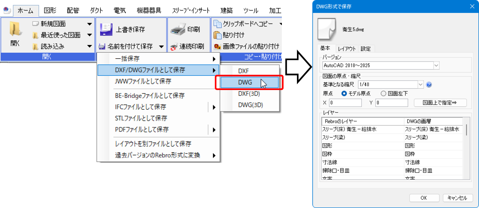Click the 名前を付けて保存 disk icon
479x208 pixels.
tap(102, 47)
